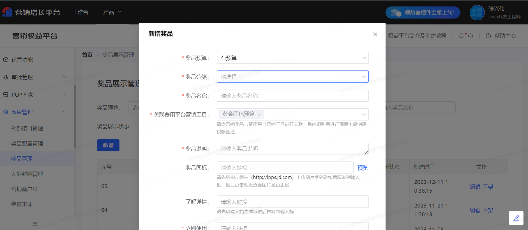The height and width of the screenshot is (230, 528).
Task: Open the 奖品分类 请选择 dropdown
Action: click(292, 77)
